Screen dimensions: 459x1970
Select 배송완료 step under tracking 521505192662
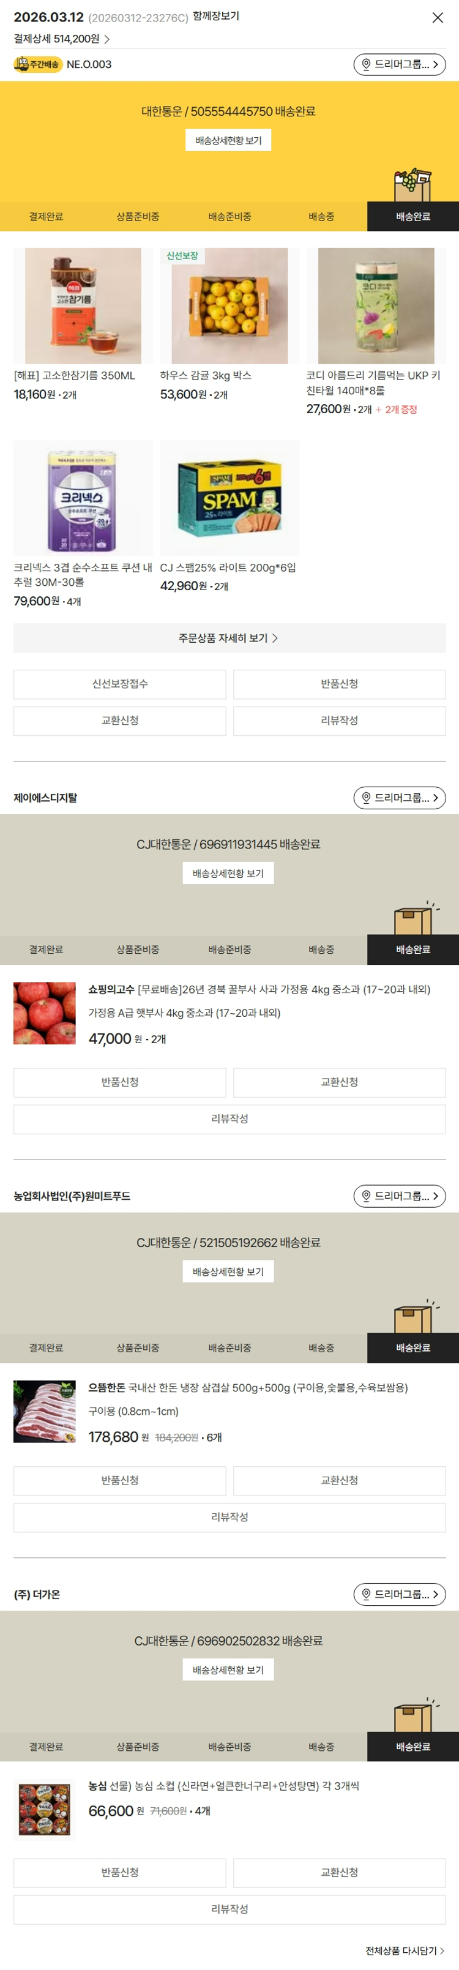click(413, 1347)
